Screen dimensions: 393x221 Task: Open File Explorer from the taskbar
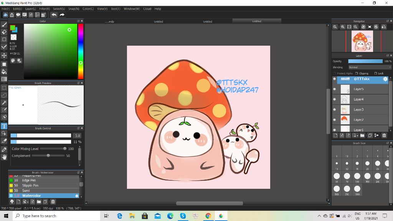click(132, 216)
